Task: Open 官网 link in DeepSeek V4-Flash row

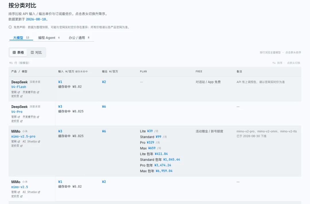Action: [15, 92]
